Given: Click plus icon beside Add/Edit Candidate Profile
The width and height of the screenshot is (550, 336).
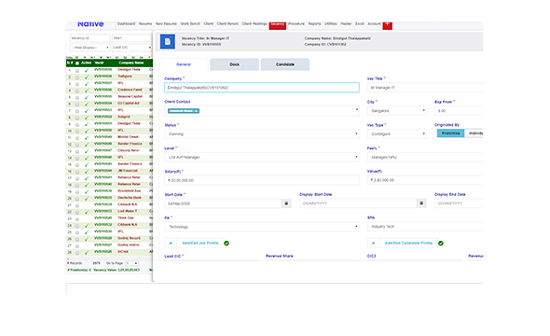Looking at the screenshot, I should point(373,243).
